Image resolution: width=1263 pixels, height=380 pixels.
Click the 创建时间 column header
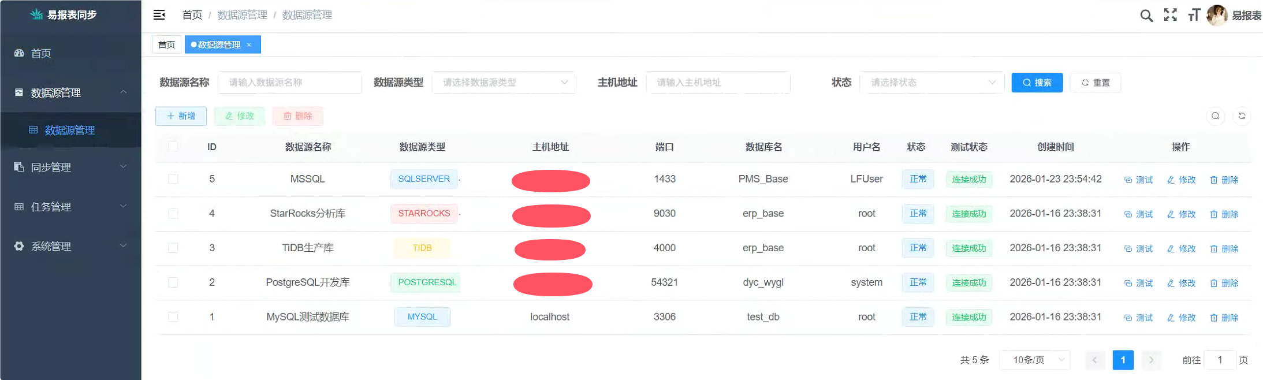tap(1056, 147)
